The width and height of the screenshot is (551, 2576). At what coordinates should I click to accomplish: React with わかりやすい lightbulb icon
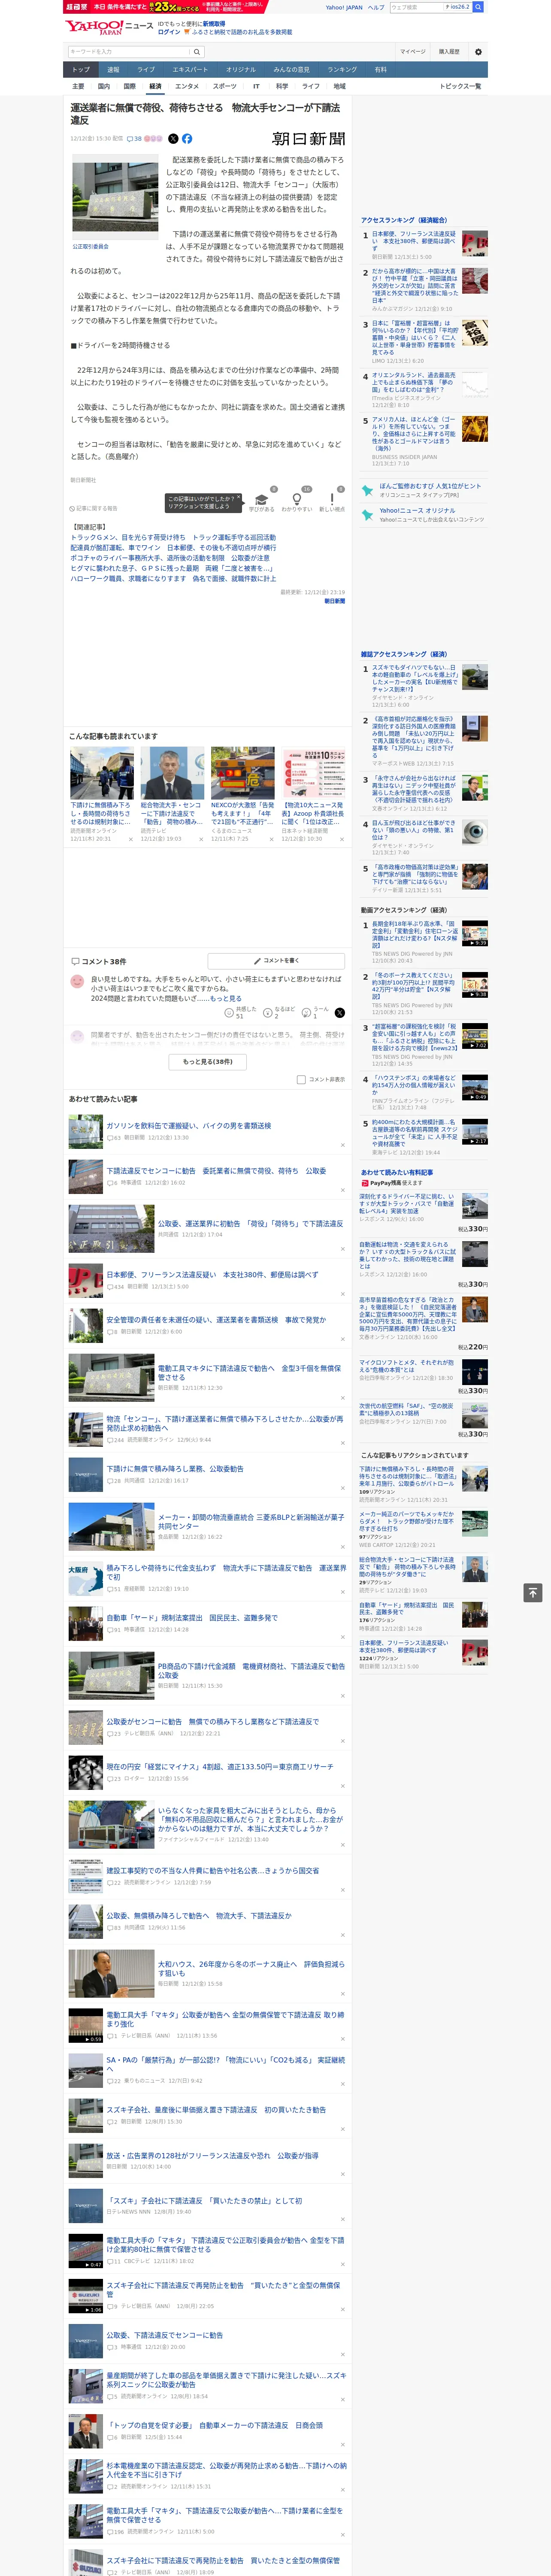(x=296, y=499)
